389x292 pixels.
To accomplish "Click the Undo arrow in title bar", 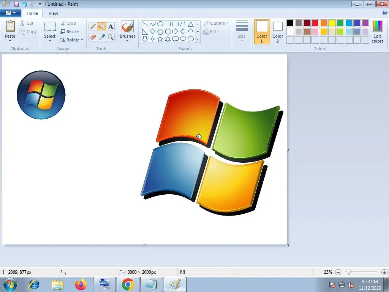I will 25,4.
